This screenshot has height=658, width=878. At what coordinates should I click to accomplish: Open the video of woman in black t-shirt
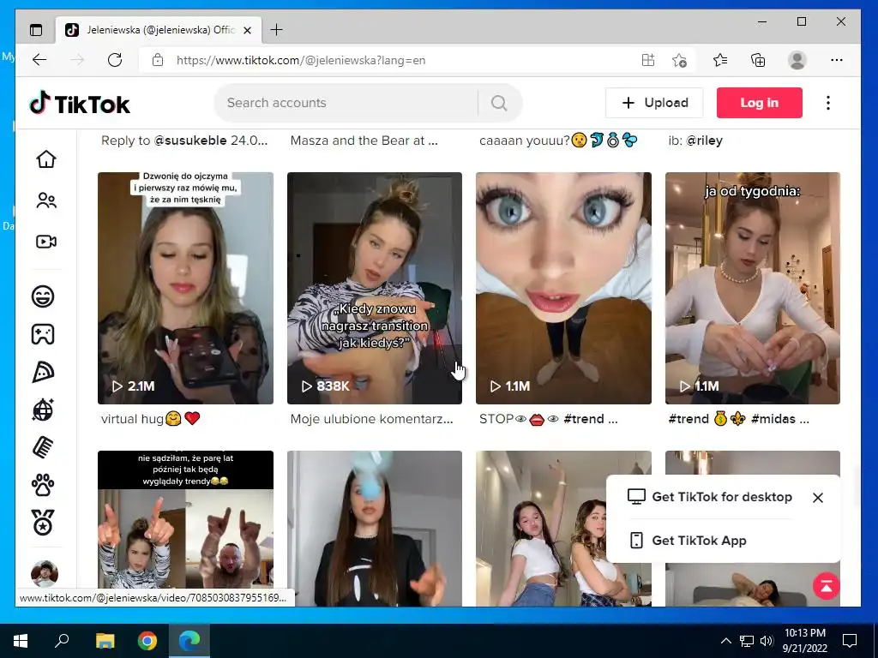pyautogui.click(x=375, y=528)
